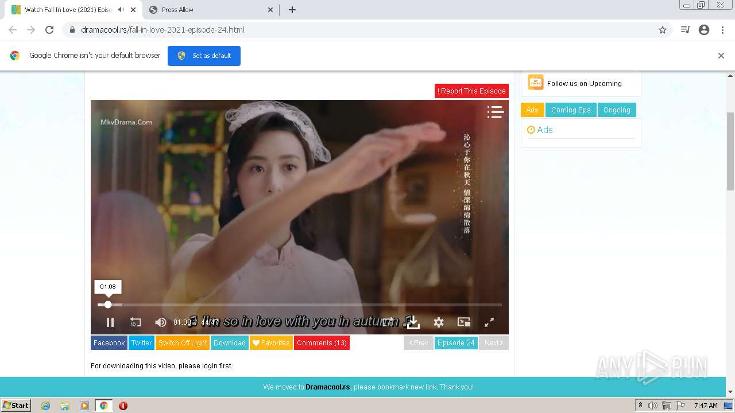Viewport: 735px width, 413px height.
Task: Go back in browser history
Action: click(x=13, y=30)
